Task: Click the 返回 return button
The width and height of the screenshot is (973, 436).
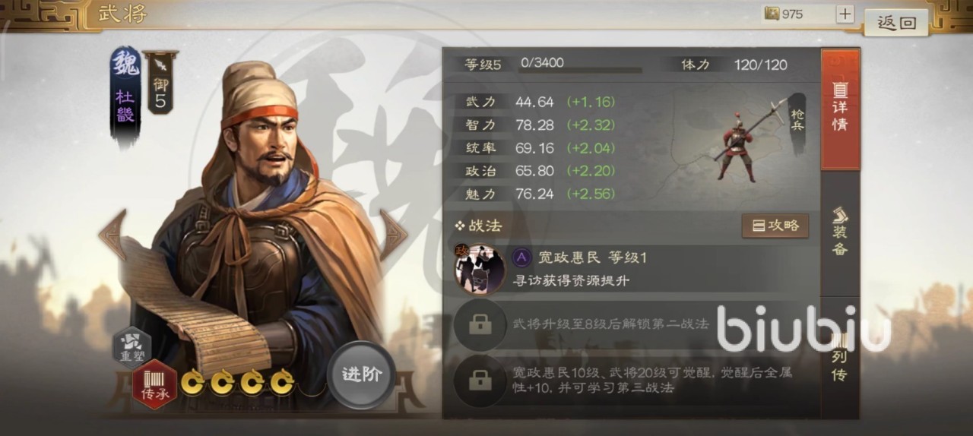Action: pyautogui.click(x=898, y=22)
